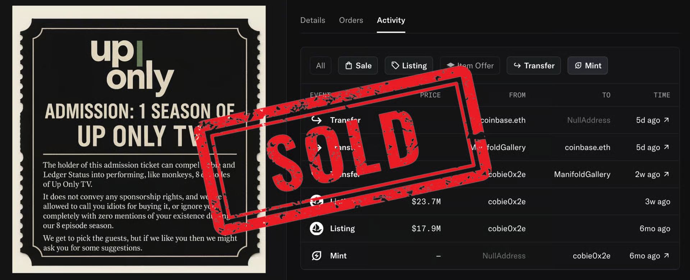Viewport: 690px width, 280px height.
Task: Toggle the Listing activity filter
Action: pos(409,65)
